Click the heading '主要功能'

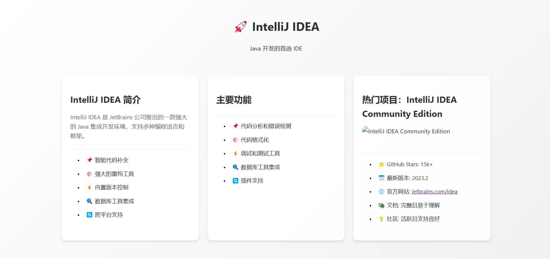point(234,100)
